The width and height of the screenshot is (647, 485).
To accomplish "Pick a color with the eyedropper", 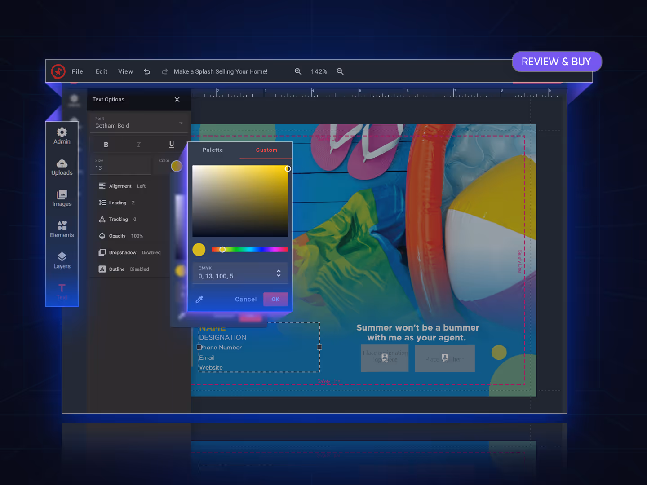I will tap(199, 299).
